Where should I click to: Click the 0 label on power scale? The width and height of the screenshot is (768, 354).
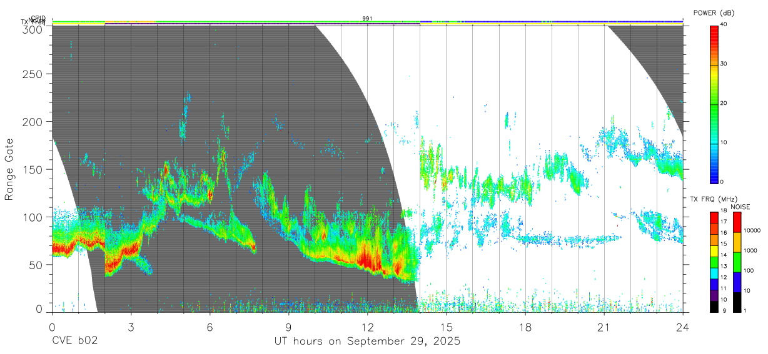click(723, 182)
